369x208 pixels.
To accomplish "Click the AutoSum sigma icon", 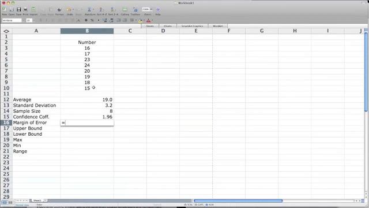I will coord(89,9).
